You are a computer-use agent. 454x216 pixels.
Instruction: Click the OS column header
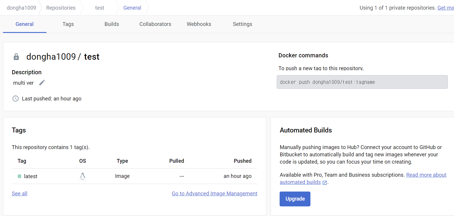tap(83, 161)
